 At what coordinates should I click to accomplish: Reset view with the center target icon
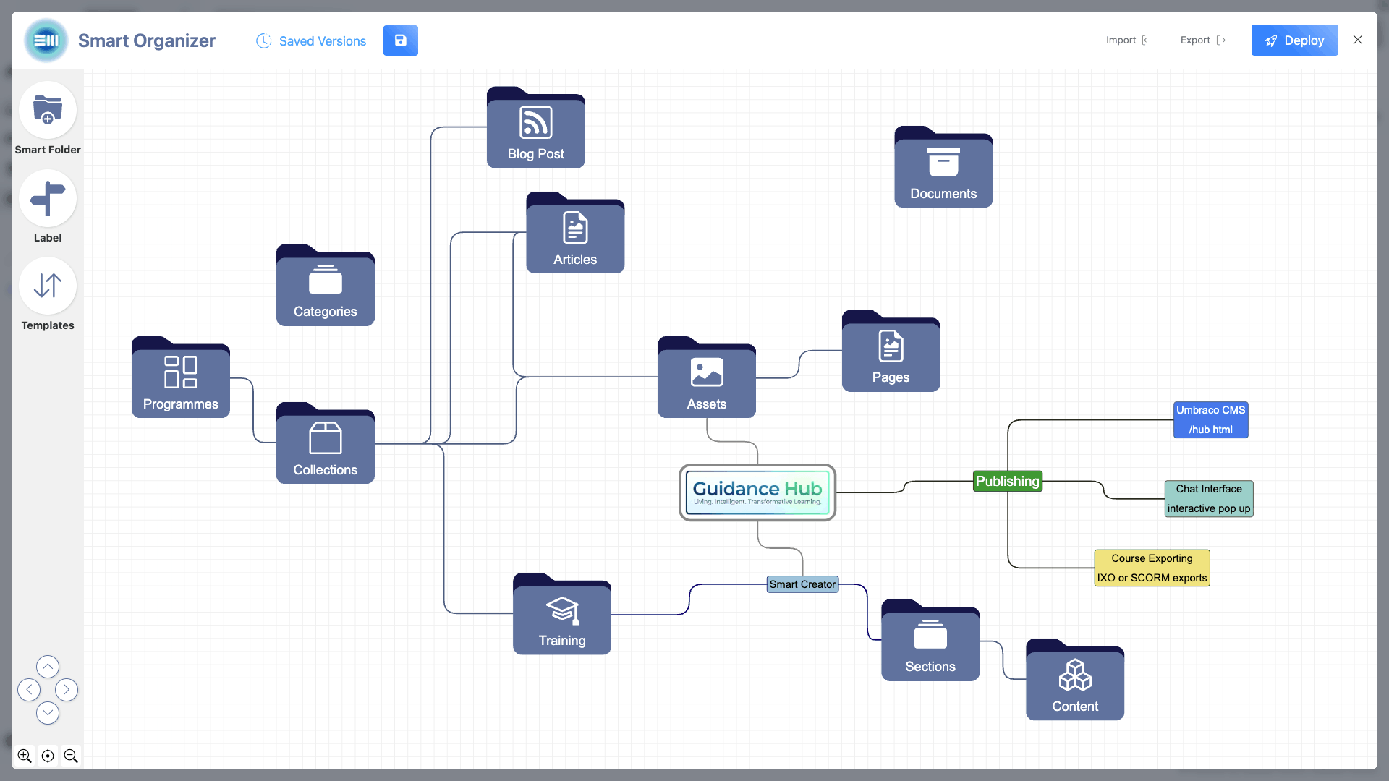click(48, 755)
